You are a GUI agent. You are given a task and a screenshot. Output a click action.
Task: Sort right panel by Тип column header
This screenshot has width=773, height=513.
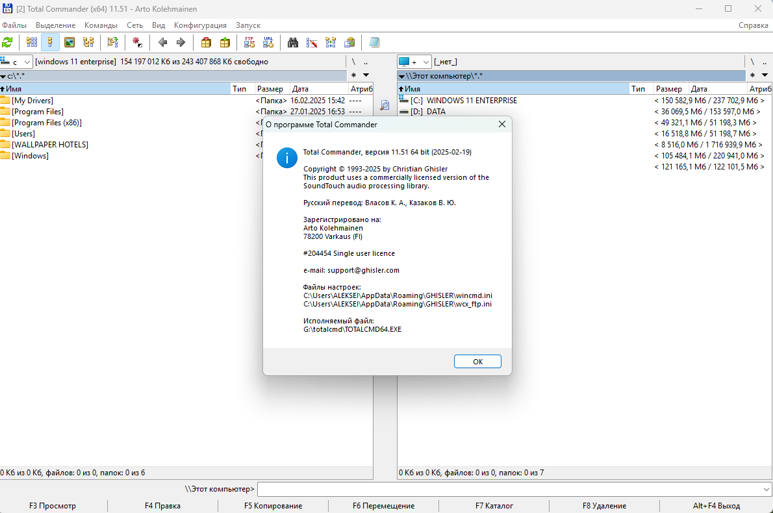(x=641, y=89)
